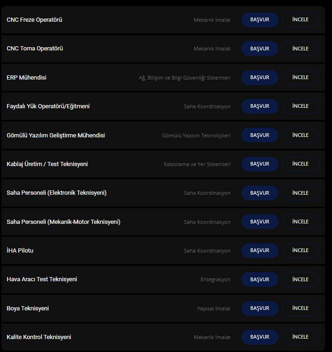
Task: Open the Gömülü Yazılım Geliştirme Mühendisi title
Action: [56, 136]
